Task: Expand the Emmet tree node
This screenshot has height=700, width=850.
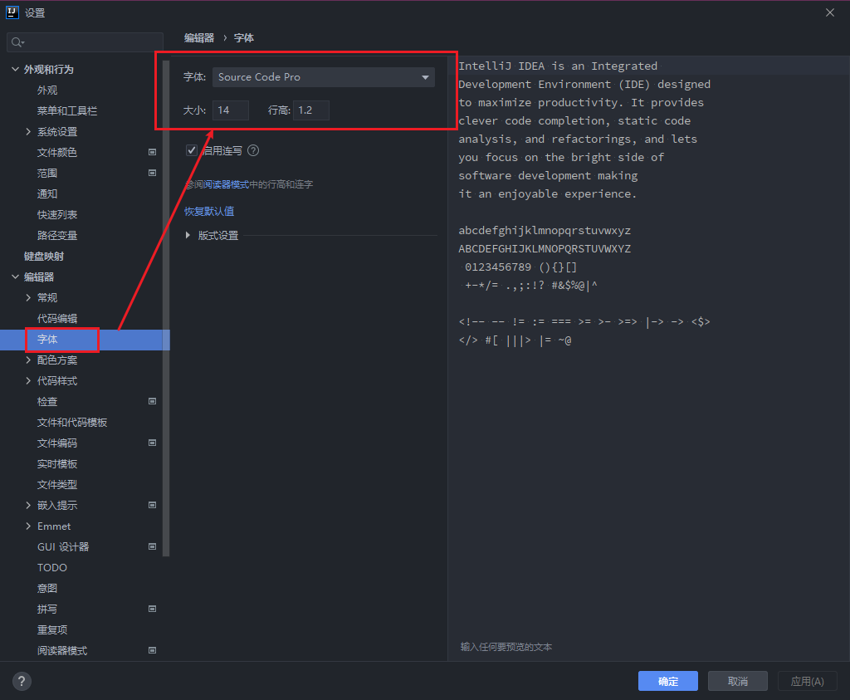Action: [x=28, y=526]
